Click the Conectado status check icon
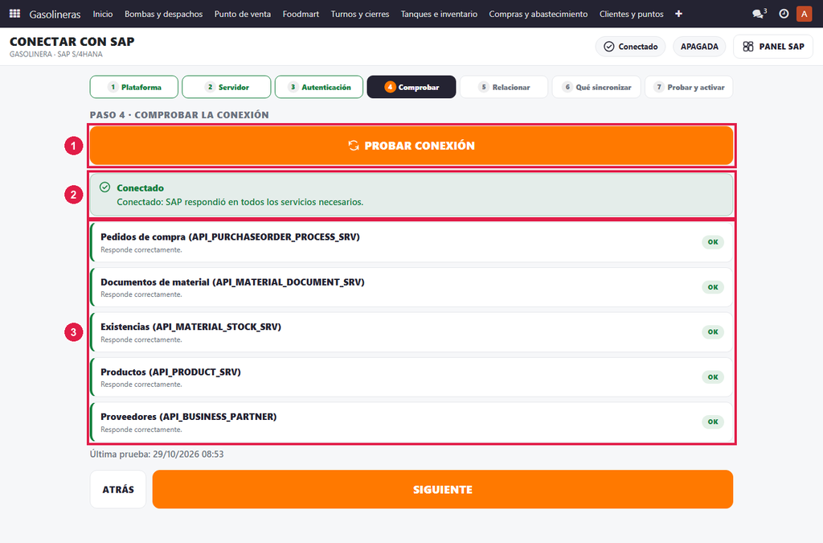 (609, 46)
